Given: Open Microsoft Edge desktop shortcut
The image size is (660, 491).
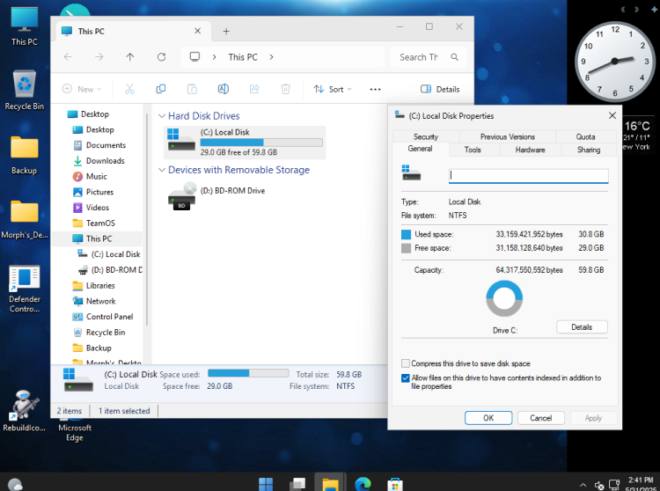Looking at the screenshot, I should 75,432.
